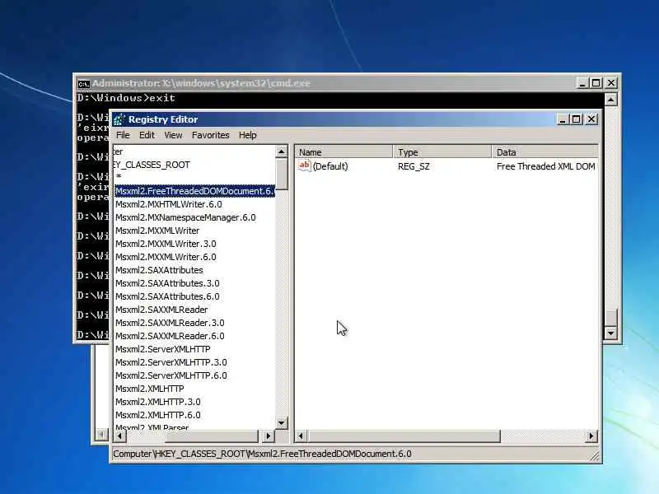Click the Data column header
Image resolution: width=659 pixels, height=494 pixels.
[544, 152]
